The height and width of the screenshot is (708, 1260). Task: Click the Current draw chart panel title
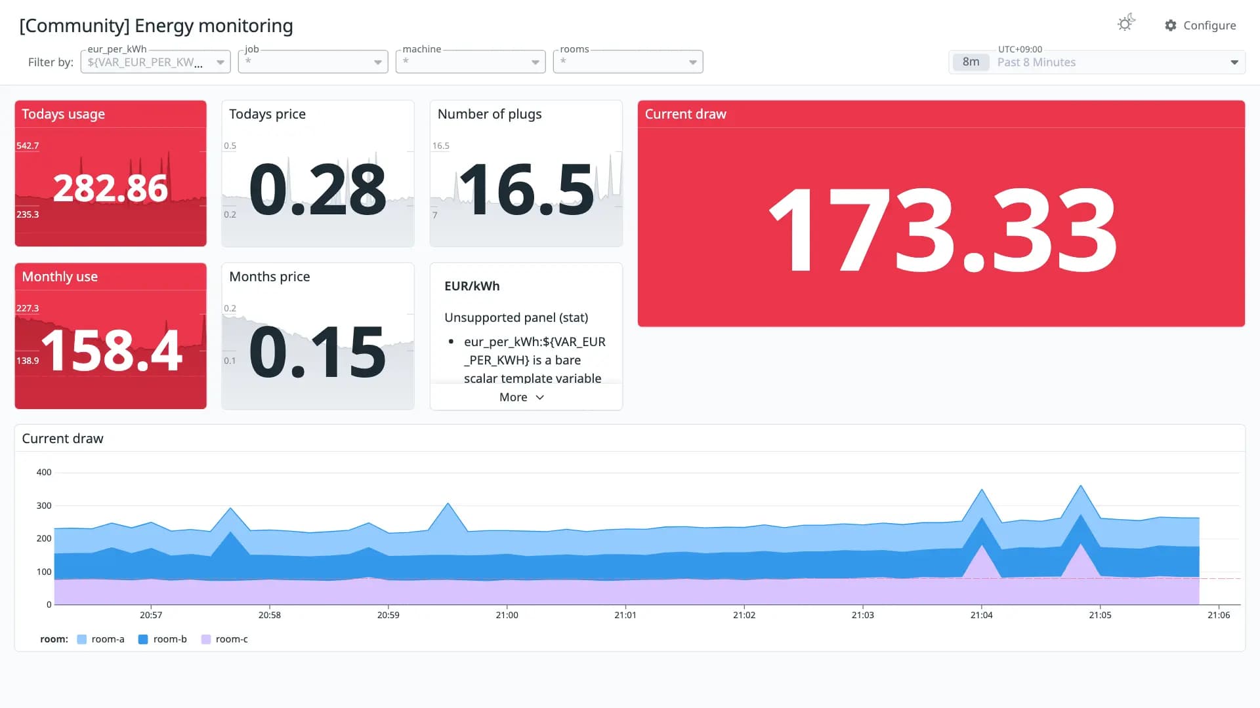coord(62,439)
